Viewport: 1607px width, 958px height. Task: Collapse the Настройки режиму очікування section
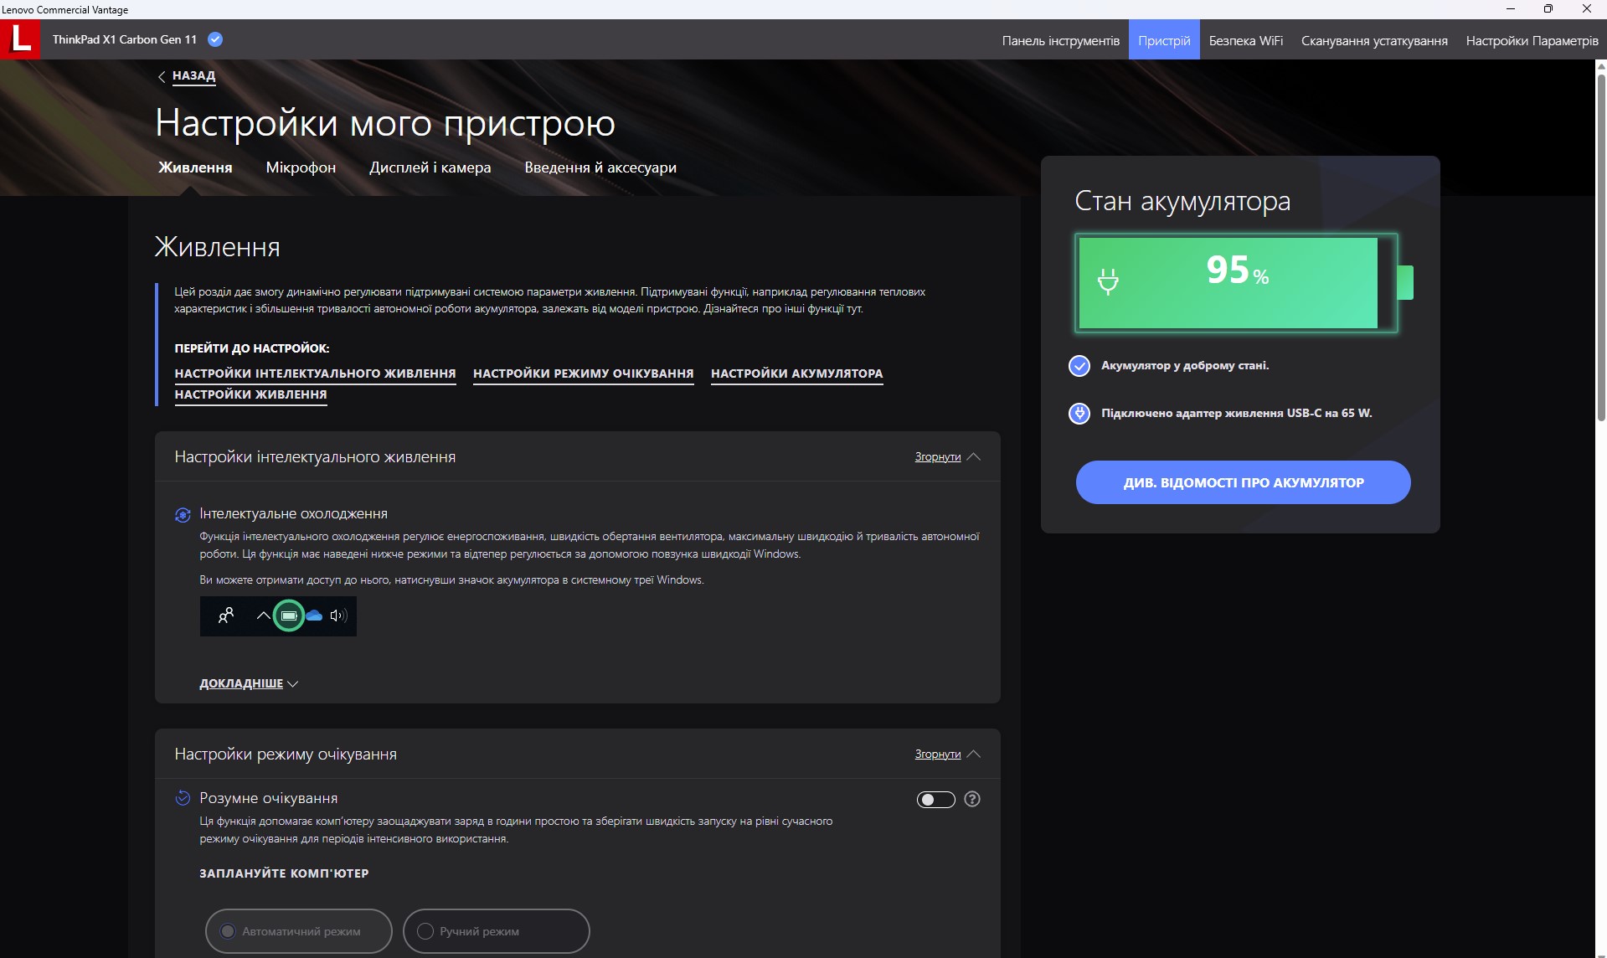point(946,755)
